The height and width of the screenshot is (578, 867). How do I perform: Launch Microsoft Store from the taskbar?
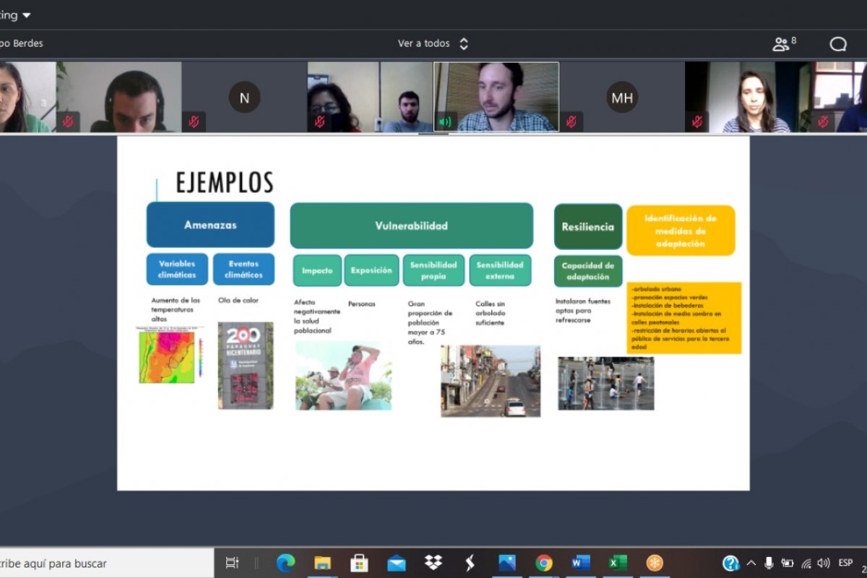359,563
